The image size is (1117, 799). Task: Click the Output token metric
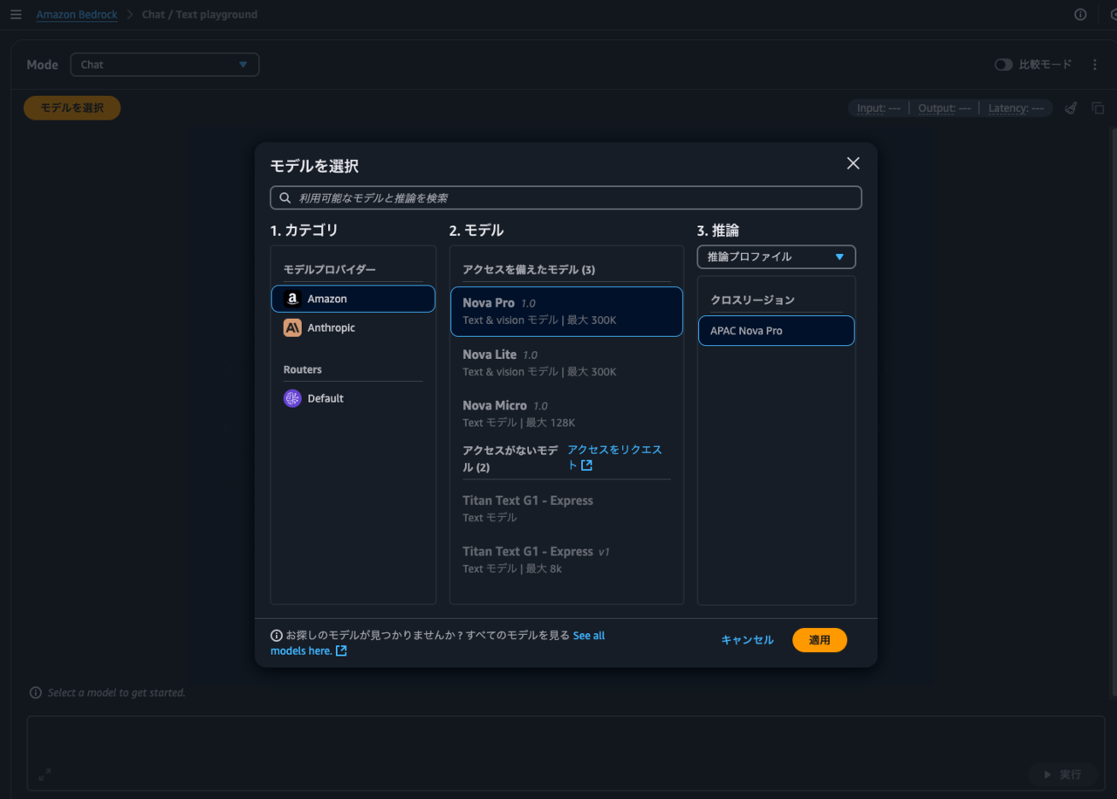[944, 108]
